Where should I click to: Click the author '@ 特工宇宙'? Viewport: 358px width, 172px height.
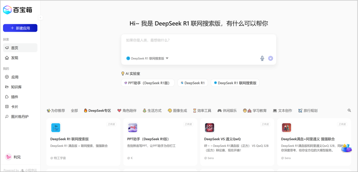pos(58,158)
